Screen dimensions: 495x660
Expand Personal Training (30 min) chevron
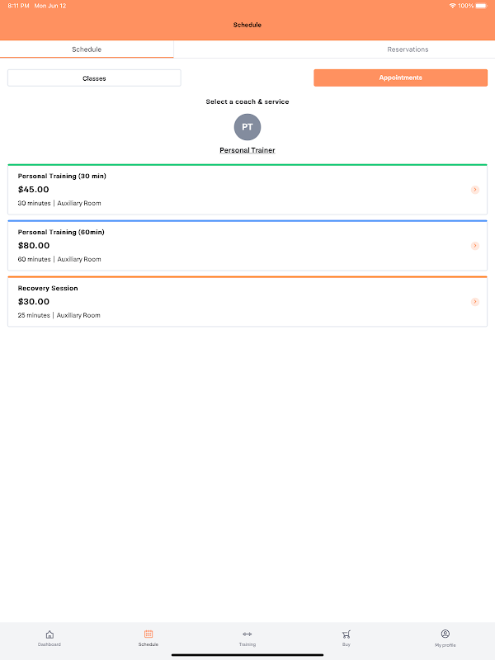tap(475, 190)
